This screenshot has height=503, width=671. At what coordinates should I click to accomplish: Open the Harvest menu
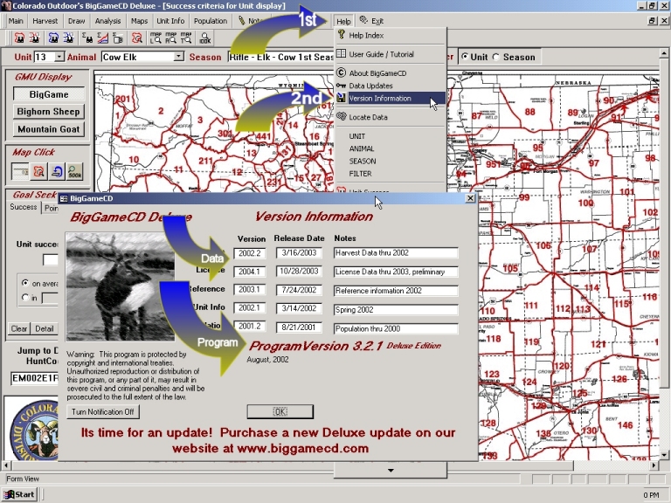point(45,21)
